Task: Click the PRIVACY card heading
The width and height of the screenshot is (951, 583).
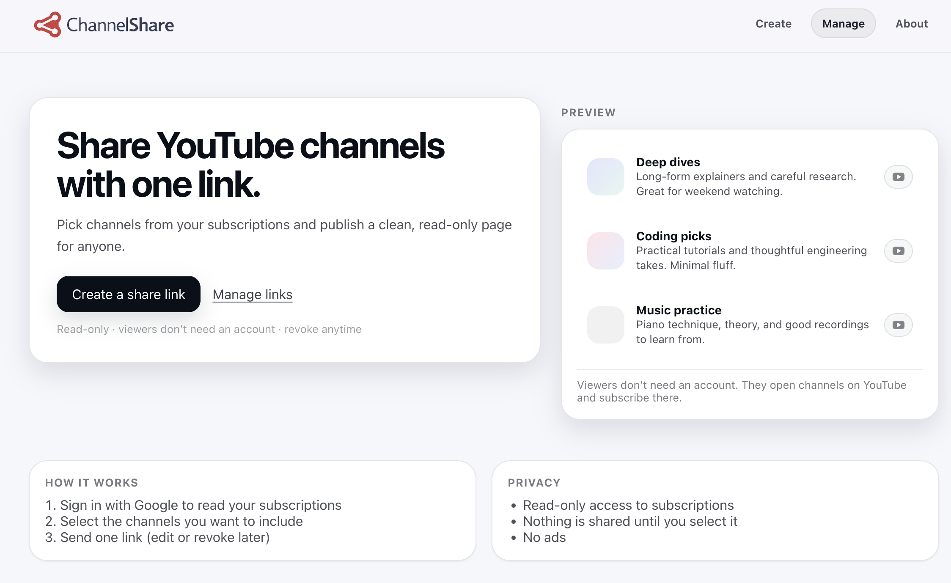Action: pos(534,482)
